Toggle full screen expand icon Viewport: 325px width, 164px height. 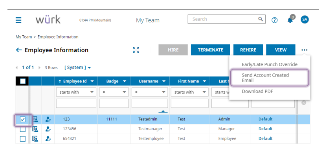(136, 50)
